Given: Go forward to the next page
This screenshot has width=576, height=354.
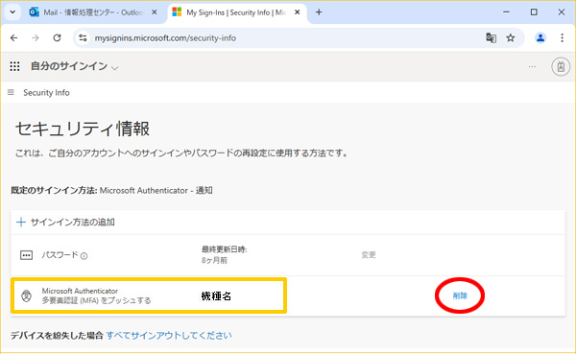Looking at the screenshot, I should pyautogui.click(x=36, y=37).
